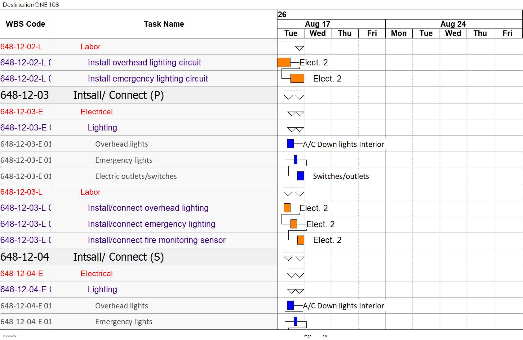Select the WBS Code column header
The image size is (523, 340).
[25, 24]
